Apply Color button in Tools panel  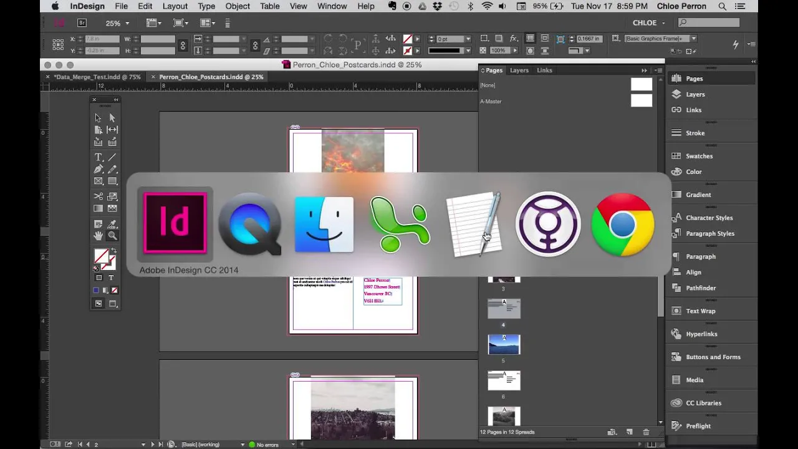[96, 291]
